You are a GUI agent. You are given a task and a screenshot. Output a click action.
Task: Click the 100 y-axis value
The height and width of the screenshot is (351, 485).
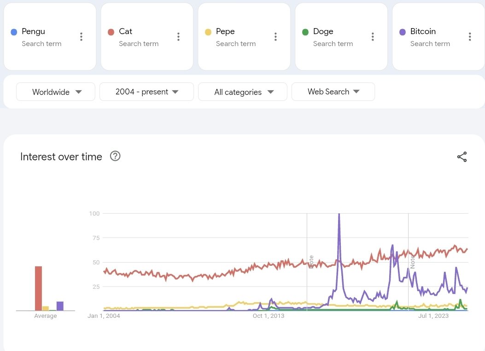94,213
